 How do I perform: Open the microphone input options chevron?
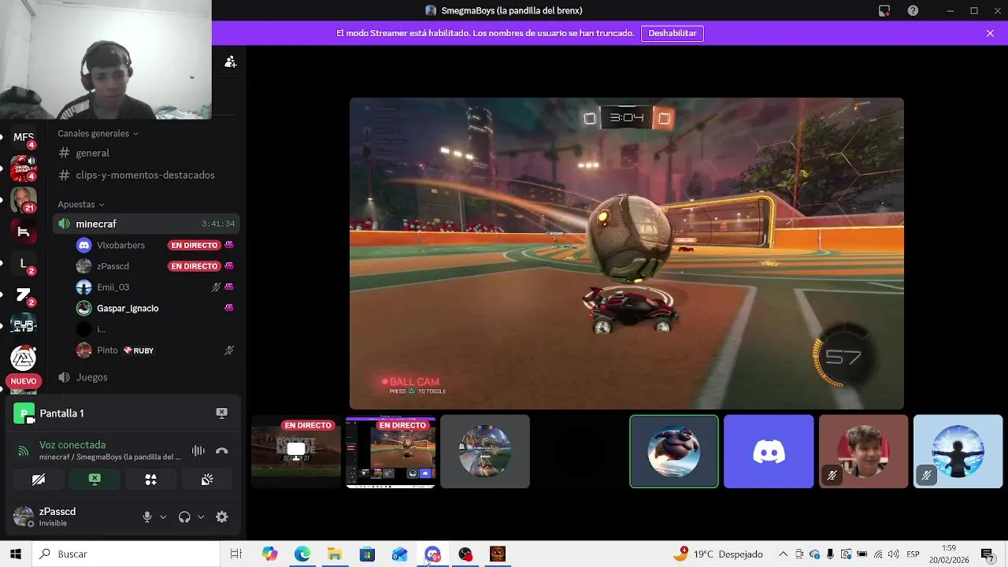(x=163, y=517)
